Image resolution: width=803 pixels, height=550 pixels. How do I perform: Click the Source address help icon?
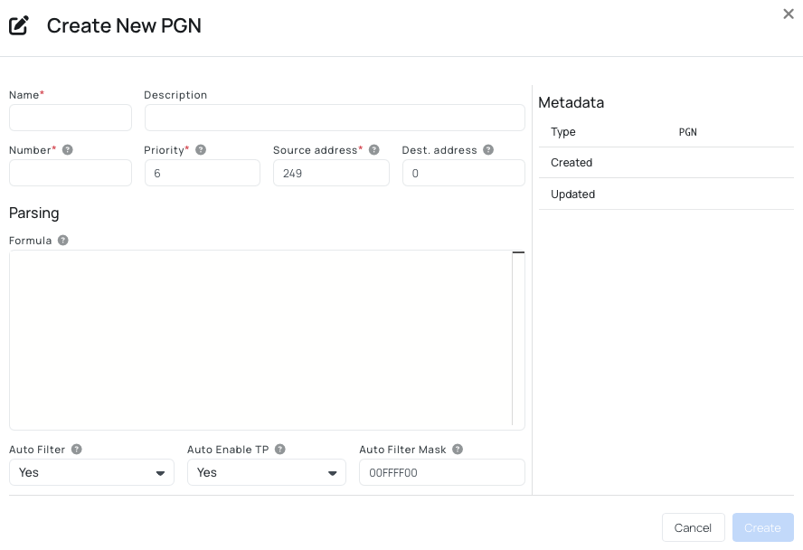point(373,149)
